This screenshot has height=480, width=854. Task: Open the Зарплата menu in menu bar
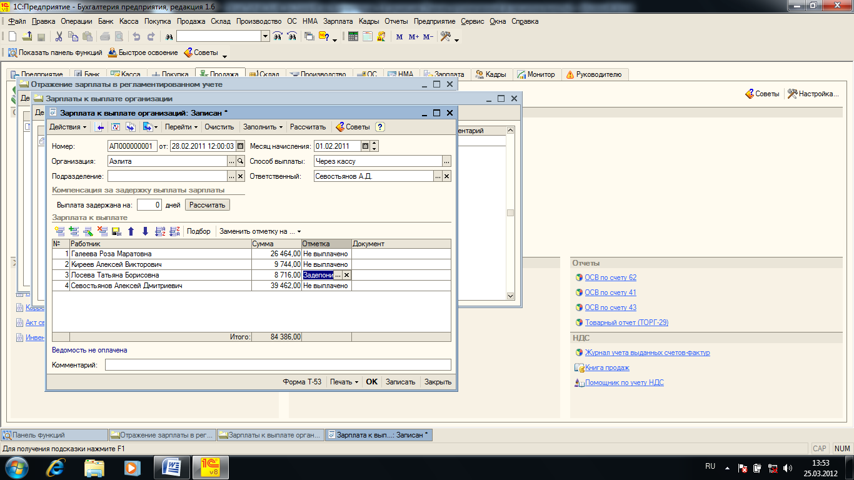338,21
